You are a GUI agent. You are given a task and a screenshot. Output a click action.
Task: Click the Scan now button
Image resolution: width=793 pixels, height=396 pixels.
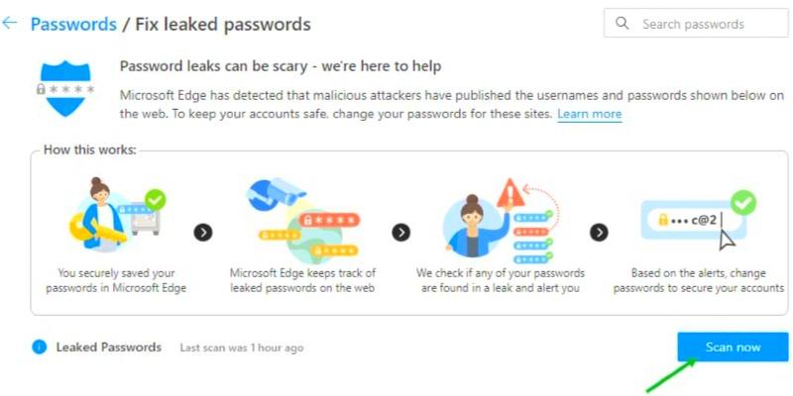coord(733,347)
